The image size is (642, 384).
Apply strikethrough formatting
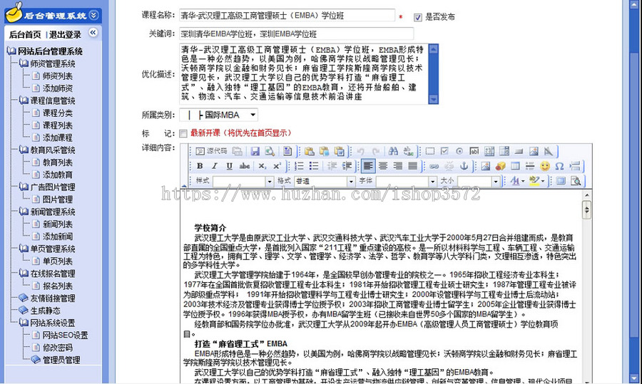[245, 166]
